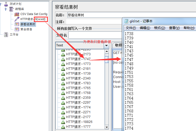Screen dimensions: 196x131
Task: Click line 1738 in Notepad
Action: coord(129,34)
